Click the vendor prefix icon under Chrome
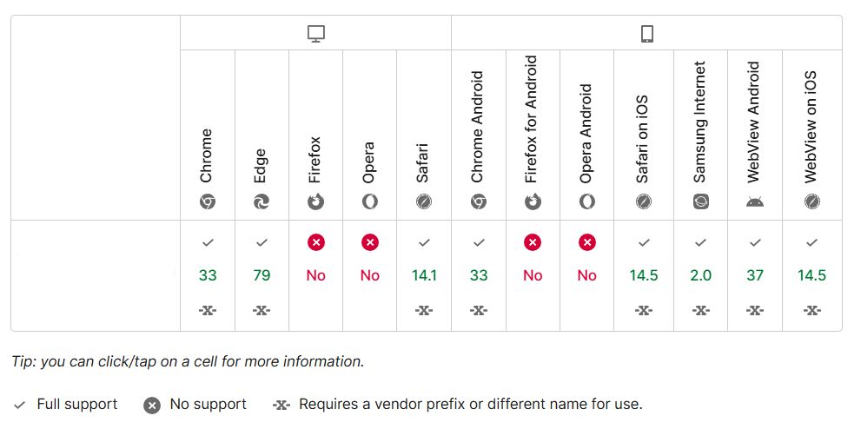Image resolution: width=861 pixels, height=429 pixels. (208, 310)
